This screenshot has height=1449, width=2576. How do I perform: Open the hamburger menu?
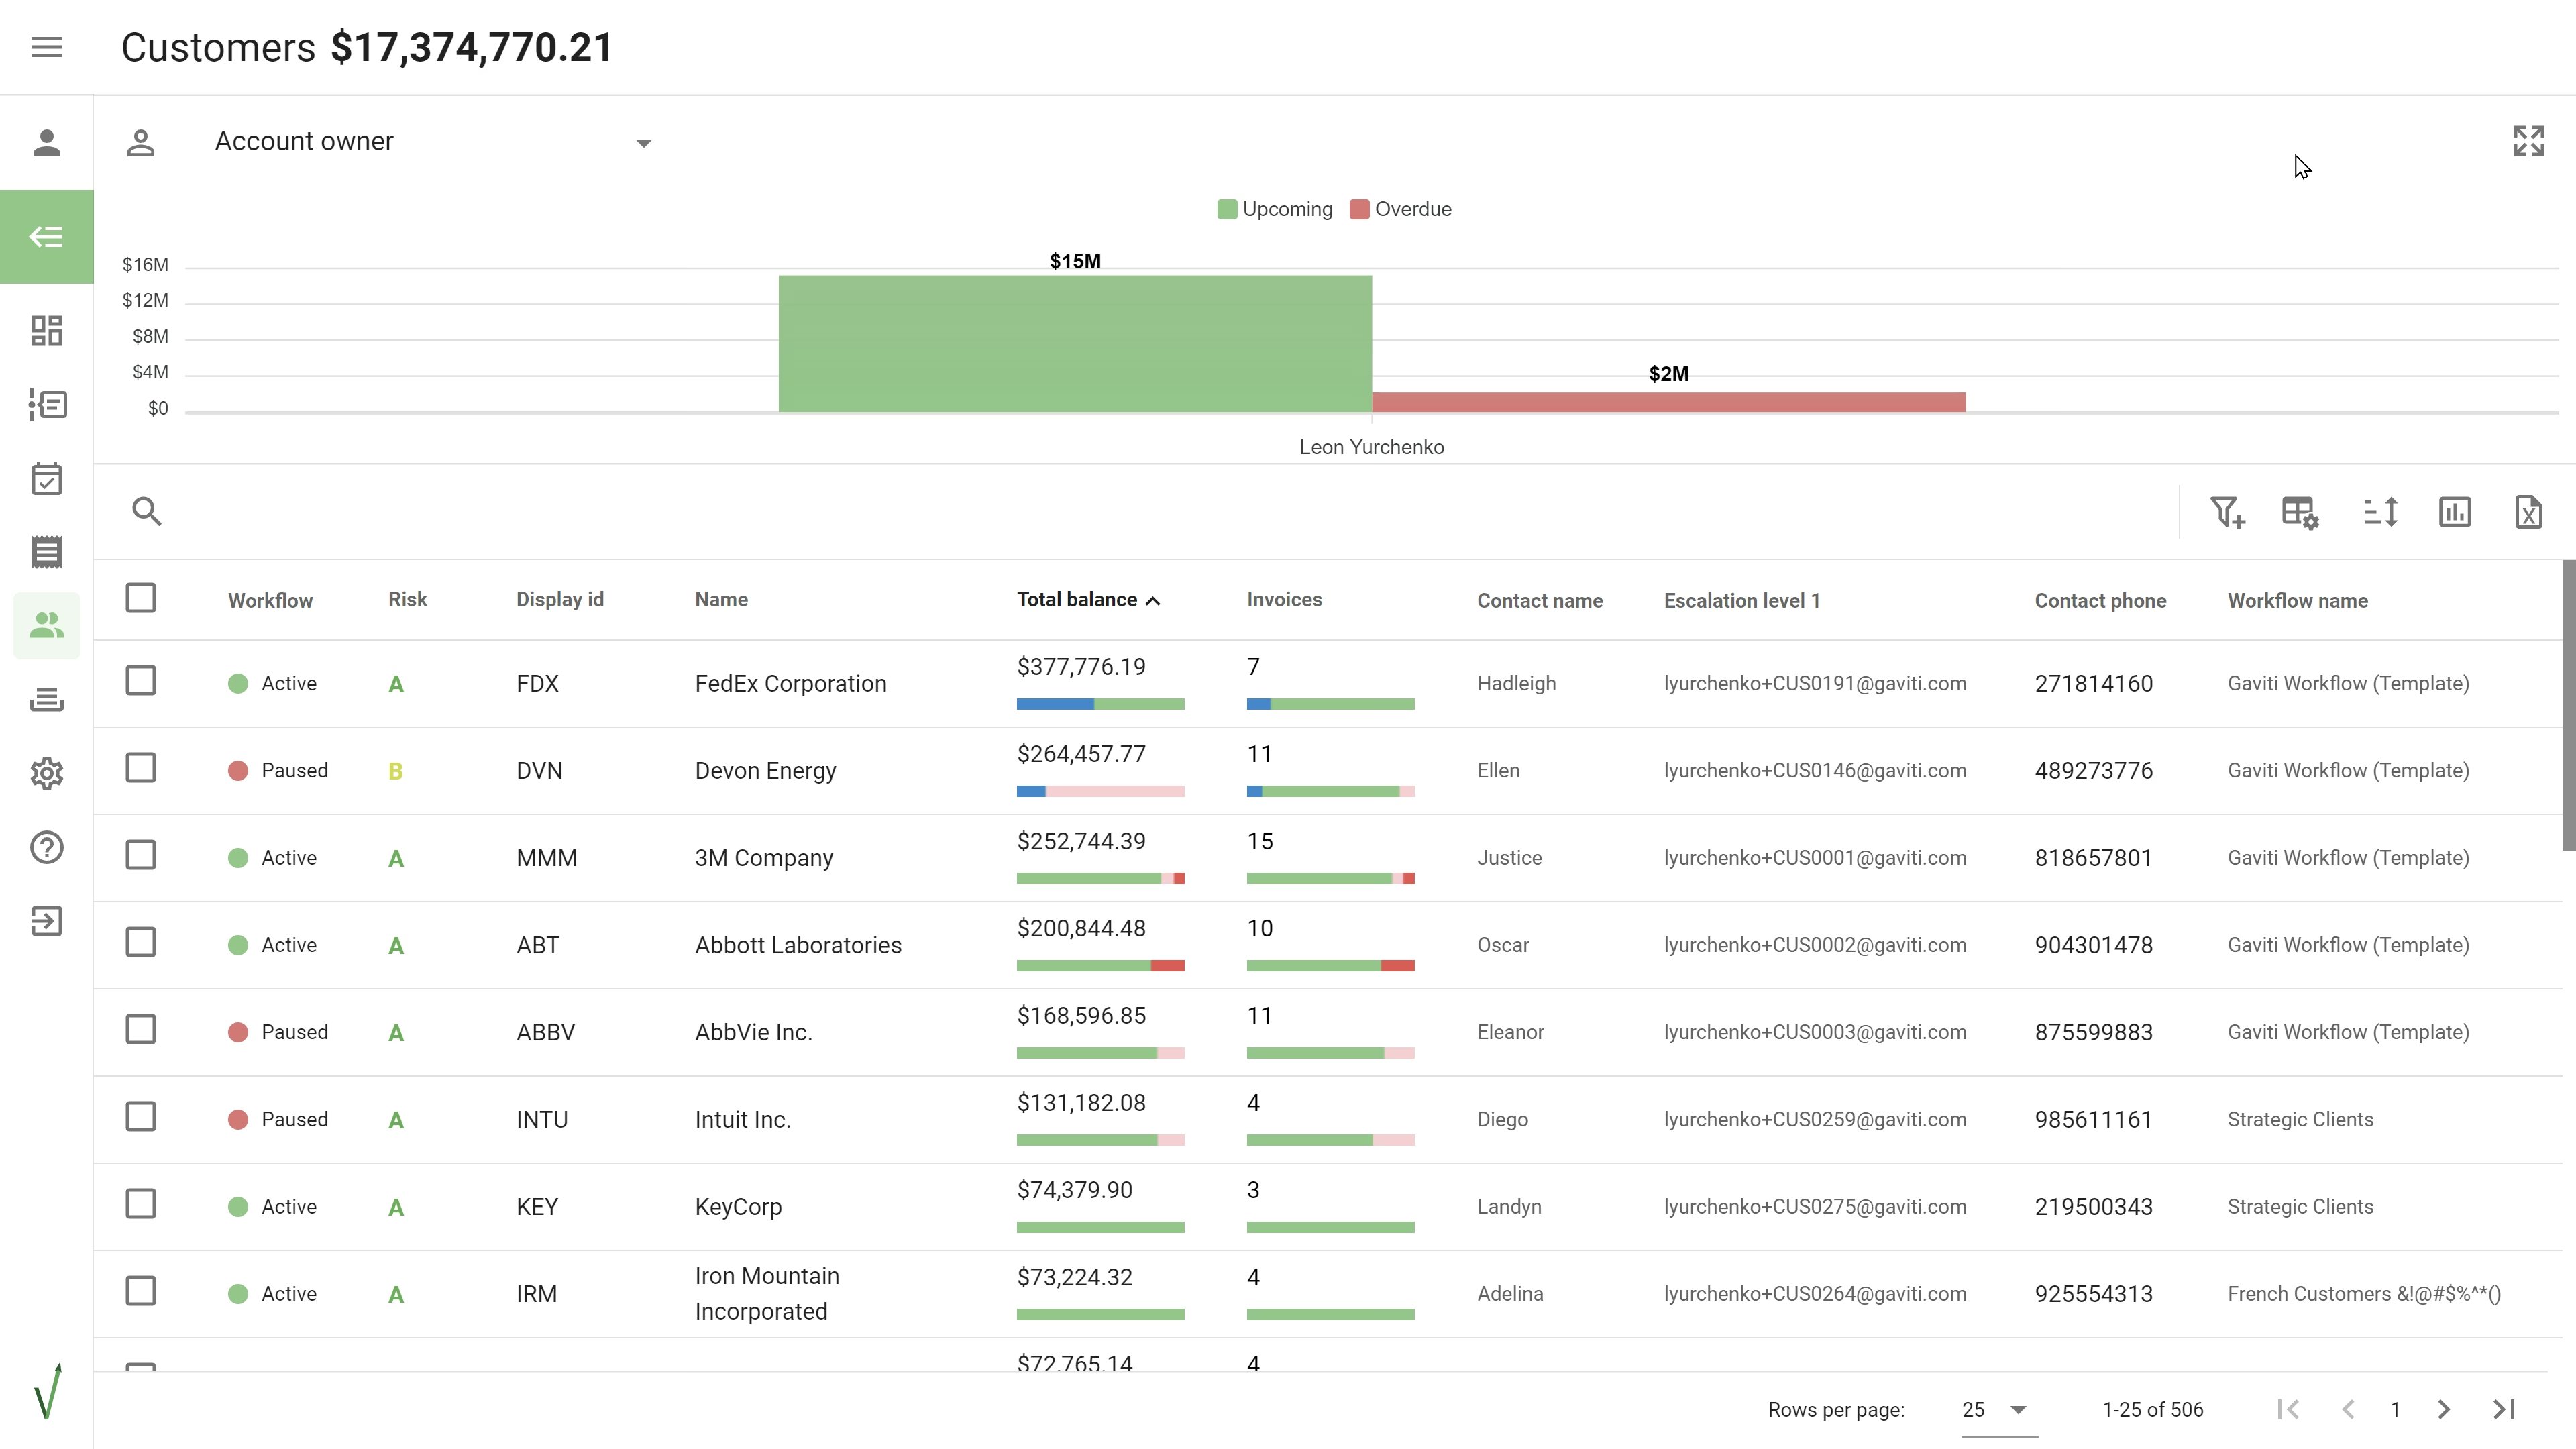(x=46, y=47)
